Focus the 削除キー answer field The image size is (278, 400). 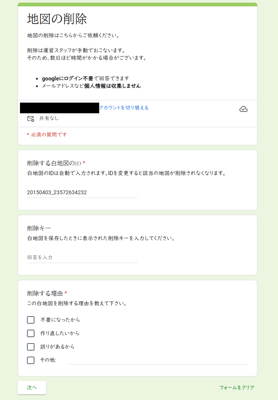82,257
